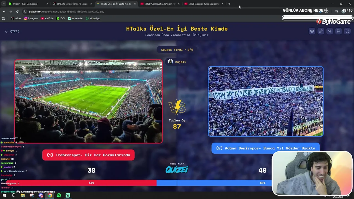The width and height of the screenshot is (354, 199).
Task: Click the copy link icon in quiz toolbar
Action: 321,31
